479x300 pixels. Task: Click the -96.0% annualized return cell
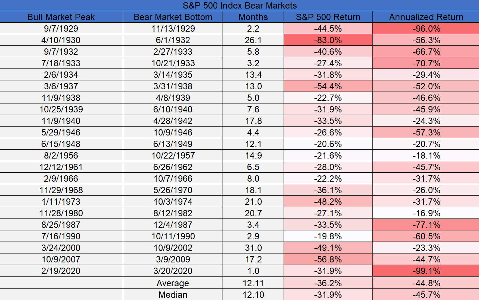point(426,29)
